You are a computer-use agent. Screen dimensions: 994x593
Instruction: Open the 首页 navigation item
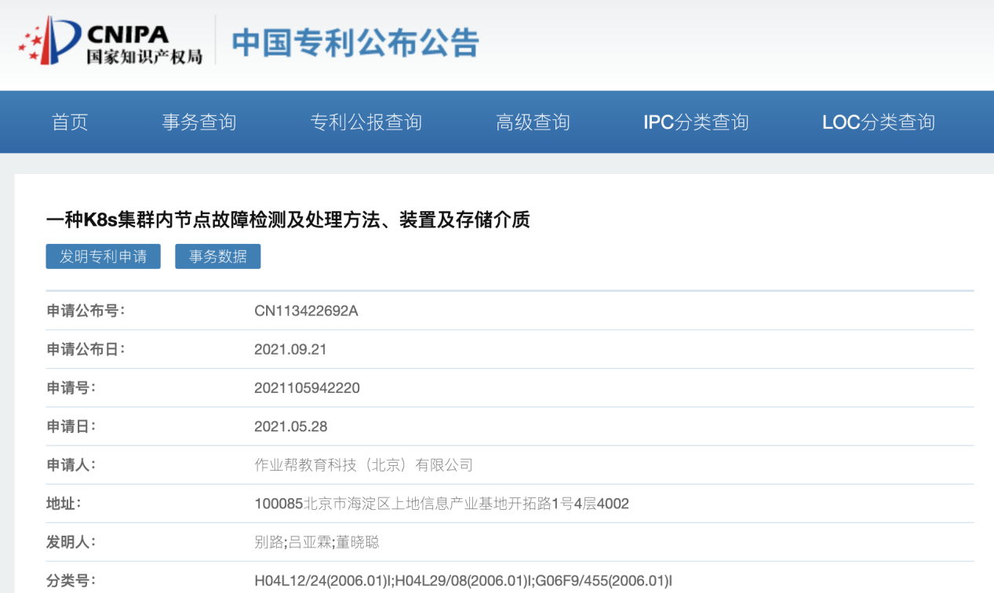tap(70, 122)
